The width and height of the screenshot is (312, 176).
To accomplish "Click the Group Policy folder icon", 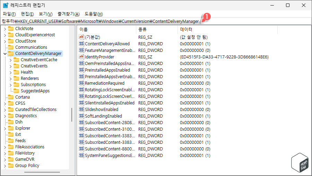I will click(x=10, y=166).
